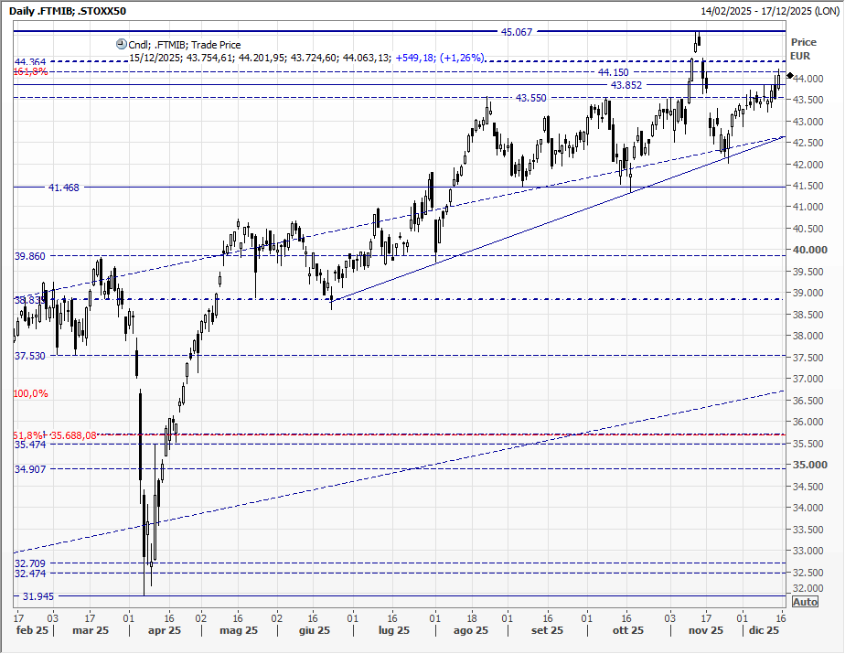Viewport: 845px width, 654px height.
Task: Click the 161,8% Fibonacci level label
Action: tap(30, 71)
